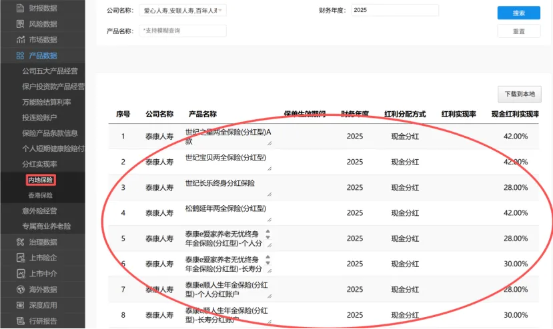Click the 30.00% value in row 6
Image resolution: width=553 pixels, height=329 pixels.
pyautogui.click(x=515, y=264)
